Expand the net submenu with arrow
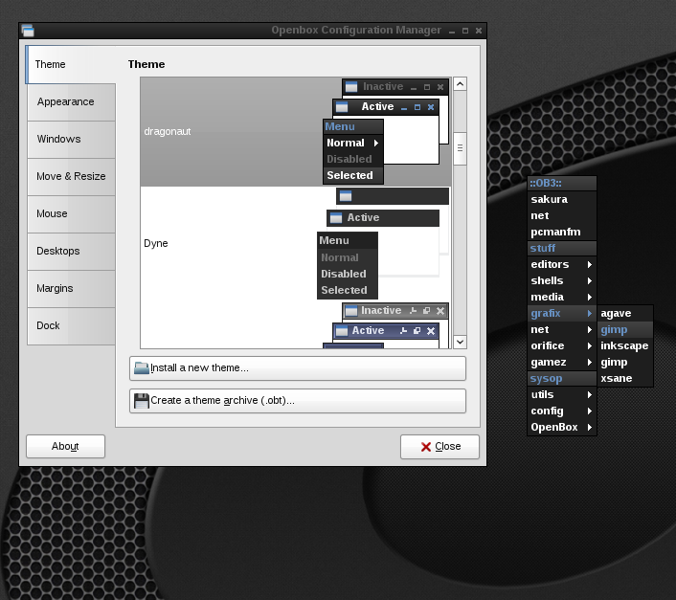The image size is (676, 600). (x=562, y=330)
